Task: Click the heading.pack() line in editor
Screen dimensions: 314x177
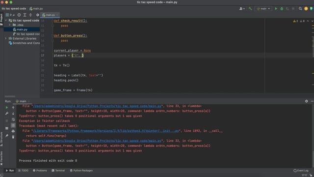Action: pyautogui.click(x=66, y=80)
